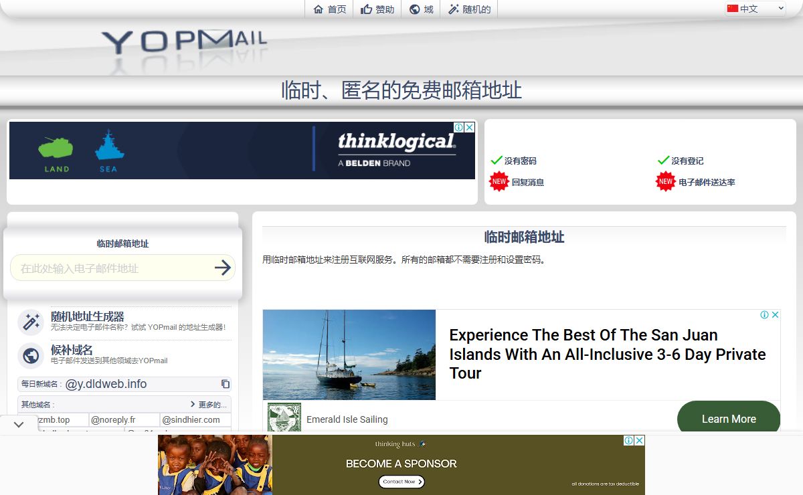Collapse the bottom ad with chevron

coord(19,424)
